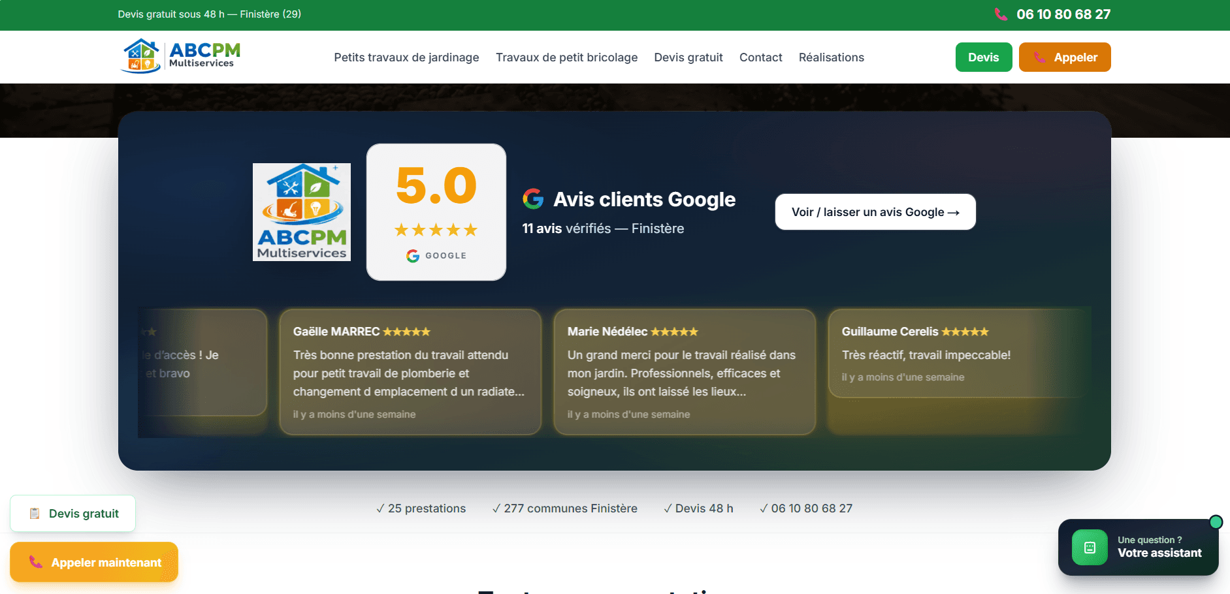Click the stars beside Marie Nédélec's name
This screenshot has height=594, width=1230.
pos(674,332)
